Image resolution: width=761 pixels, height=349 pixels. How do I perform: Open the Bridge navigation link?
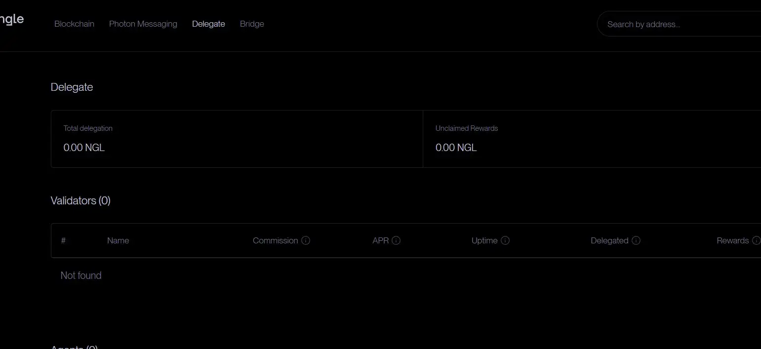[x=252, y=24]
